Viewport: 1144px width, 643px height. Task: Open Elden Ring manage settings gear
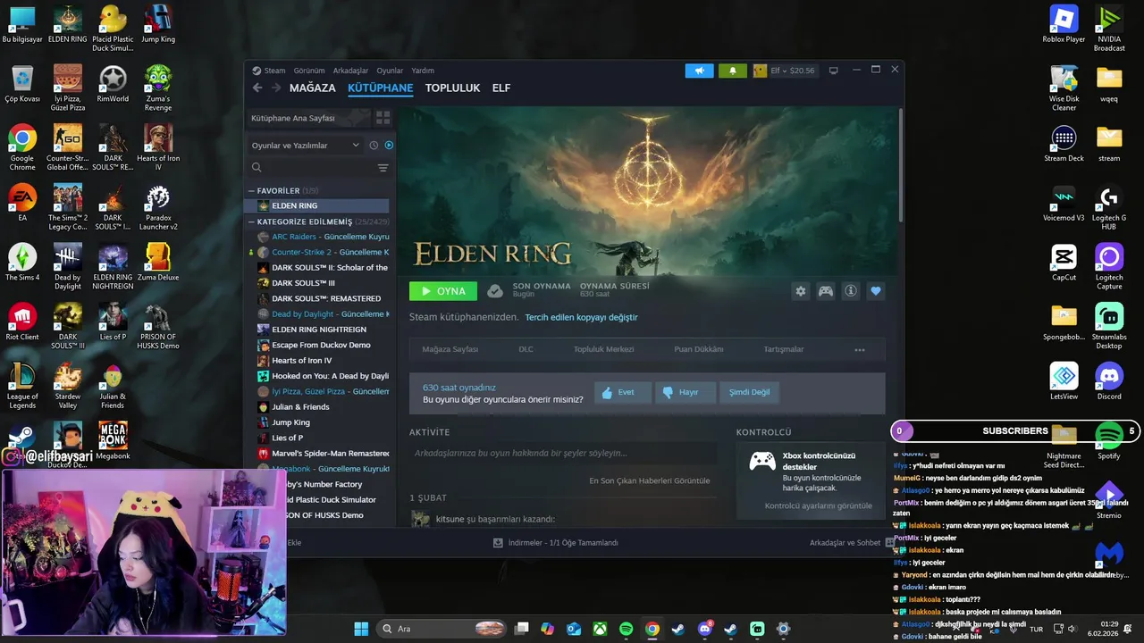(x=801, y=291)
